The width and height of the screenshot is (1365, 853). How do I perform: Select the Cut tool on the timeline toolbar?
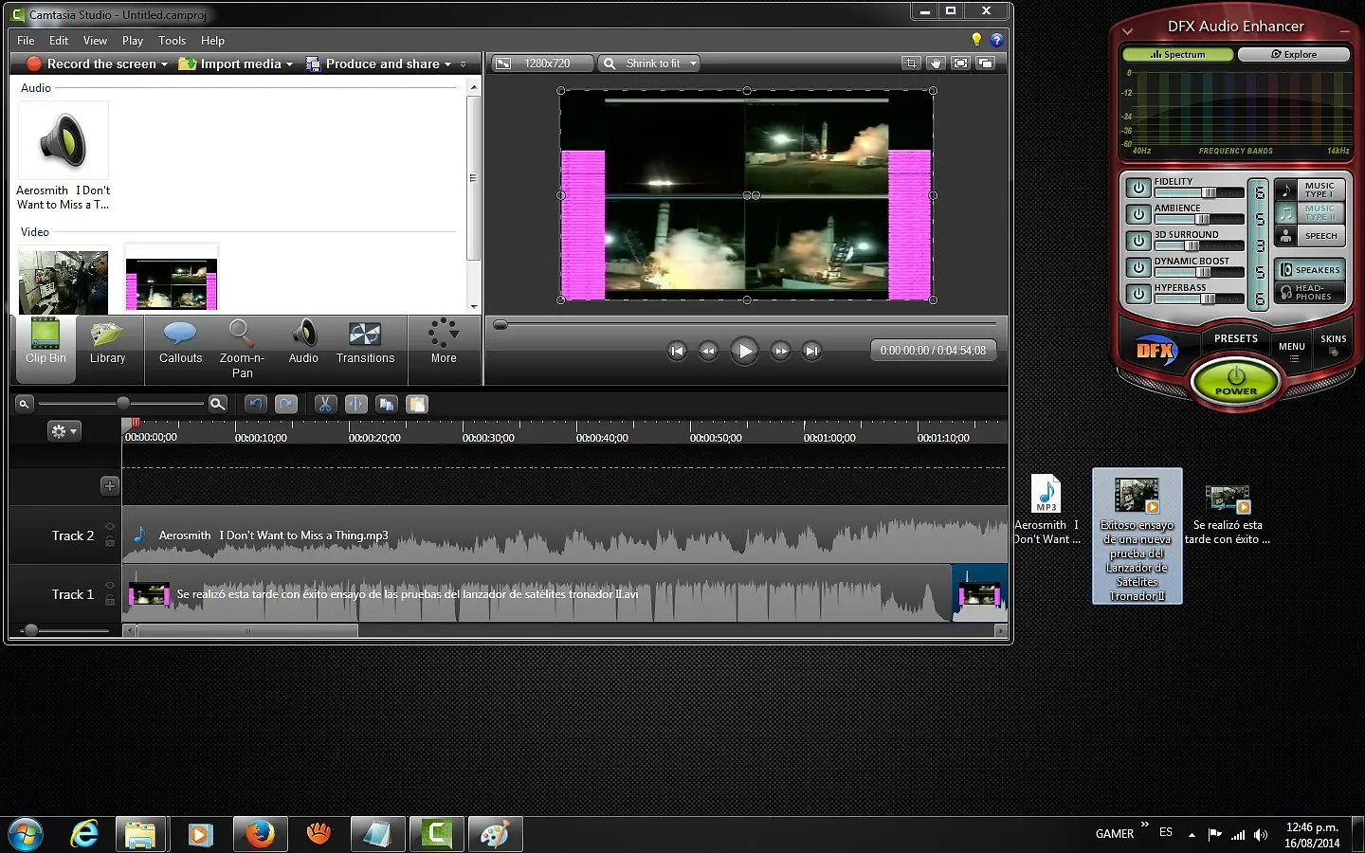(x=325, y=405)
